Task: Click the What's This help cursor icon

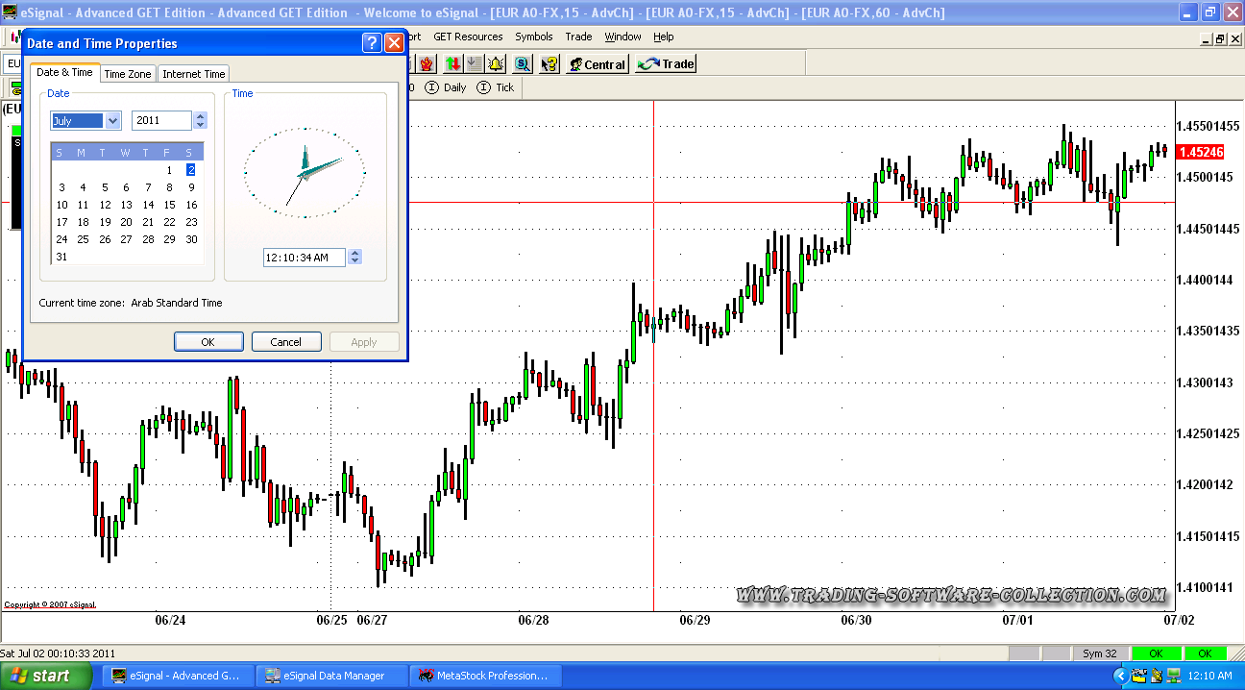Action: [x=549, y=64]
